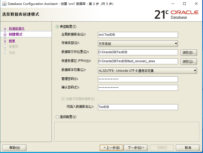The height and width of the screenshot is (153, 203).
Task: Click the 确认密码 password field
Action: (138, 88)
